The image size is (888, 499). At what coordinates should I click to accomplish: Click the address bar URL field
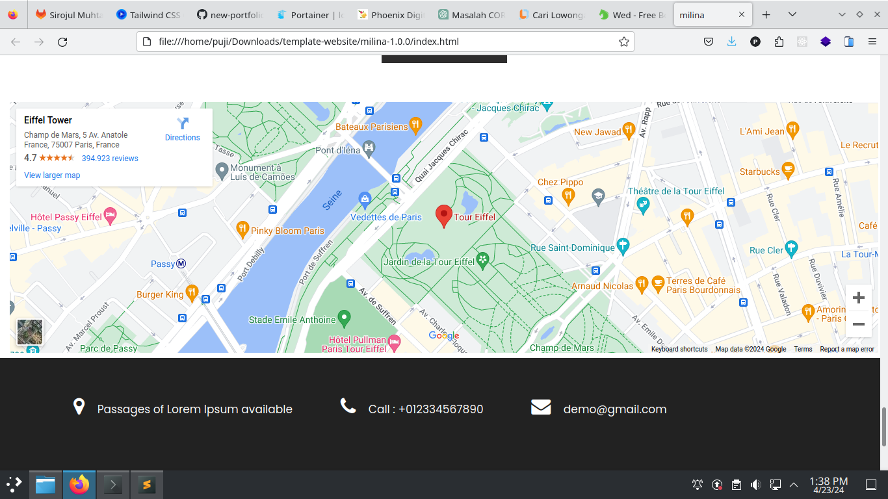click(385, 42)
